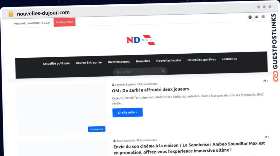
Task: Open Actualité politique menu item
Action: click(x=56, y=63)
